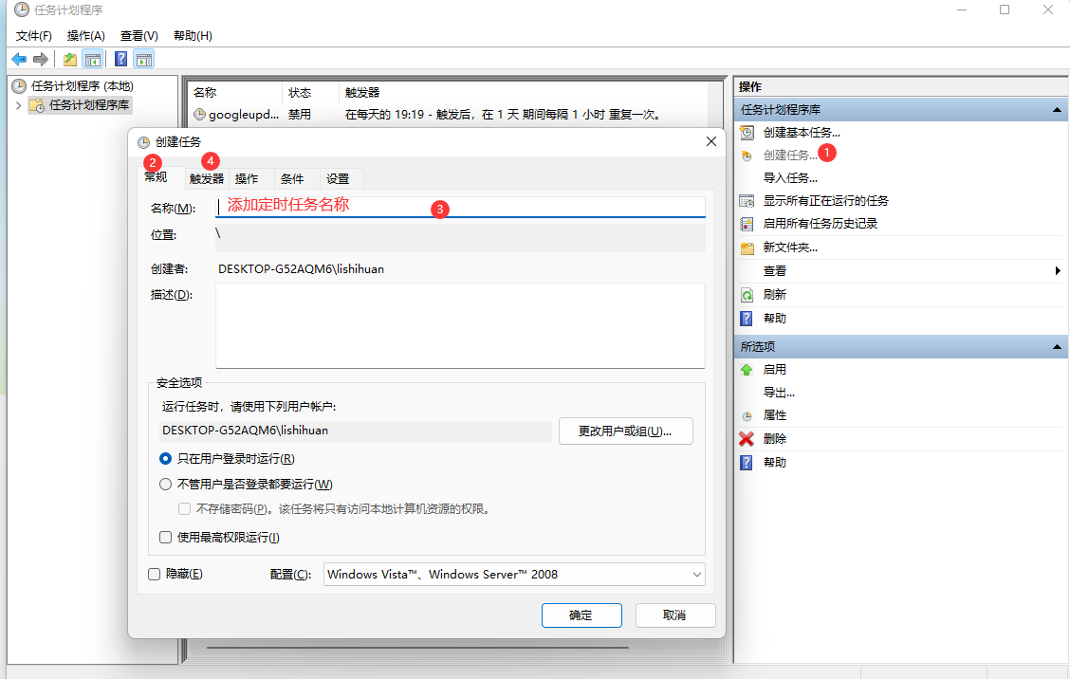1070x679 pixels.
Task: Click the red X delete icon
Action: pos(747,439)
